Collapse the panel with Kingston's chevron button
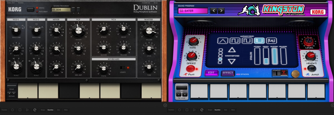Viewport: 334px width, 115px height. (332, 105)
